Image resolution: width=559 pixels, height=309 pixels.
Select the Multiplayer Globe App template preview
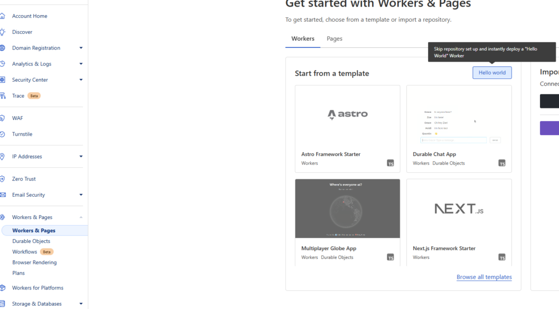[347, 209]
